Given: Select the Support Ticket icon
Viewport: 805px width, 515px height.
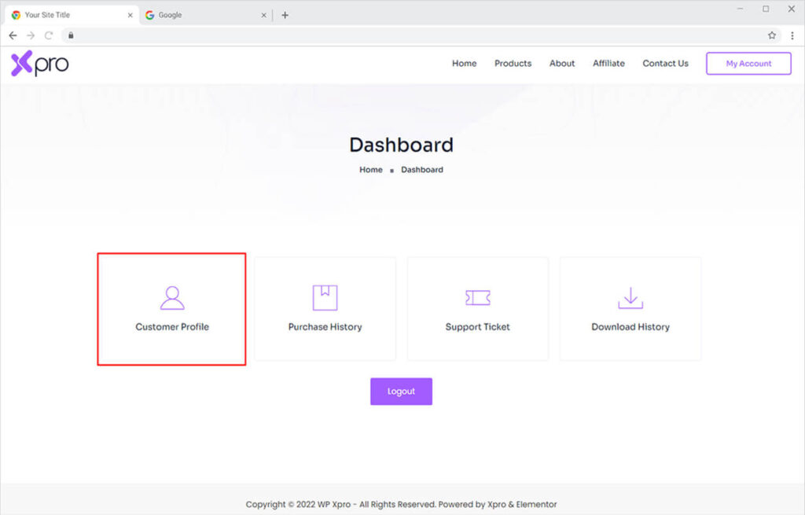Looking at the screenshot, I should click(477, 298).
